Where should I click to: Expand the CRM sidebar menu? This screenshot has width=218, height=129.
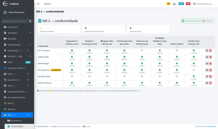point(17,74)
